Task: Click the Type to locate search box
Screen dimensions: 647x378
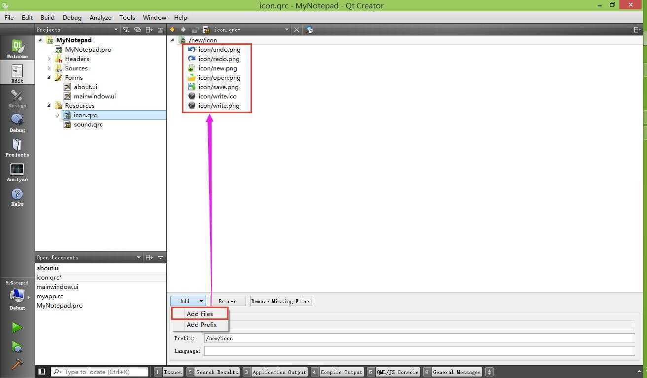Action: click(100, 372)
